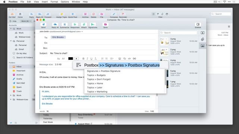Click the HTML code icon in formatting bar
Image resolution: width=239 pixels, height=134 pixels.
[130, 59]
